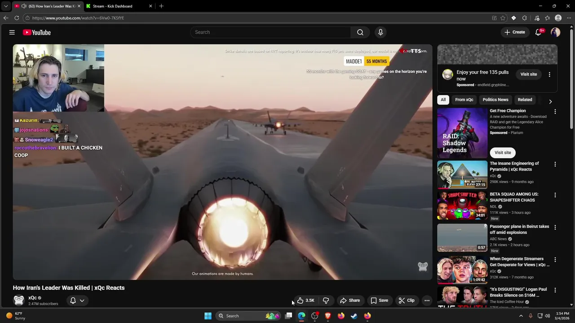
Task: Open the YouTube account avatar menu
Action: [556, 32]
